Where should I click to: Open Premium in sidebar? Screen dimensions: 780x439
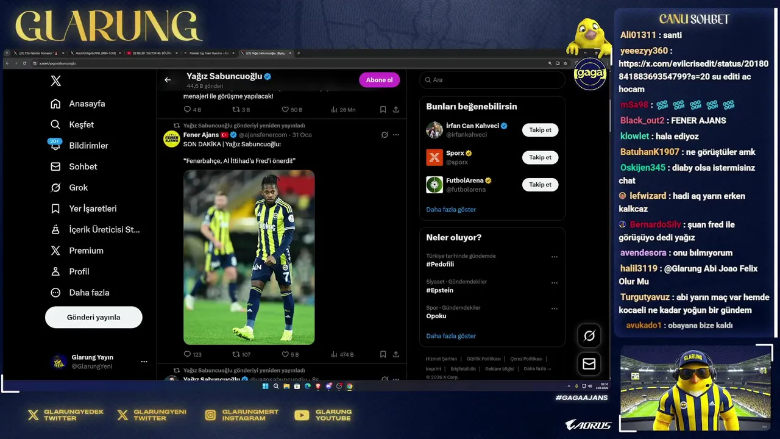tap(77, 251)
